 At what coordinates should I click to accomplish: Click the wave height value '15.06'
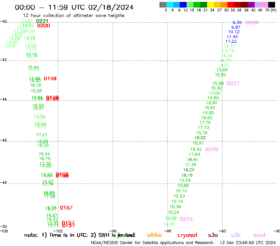point(36,91)
